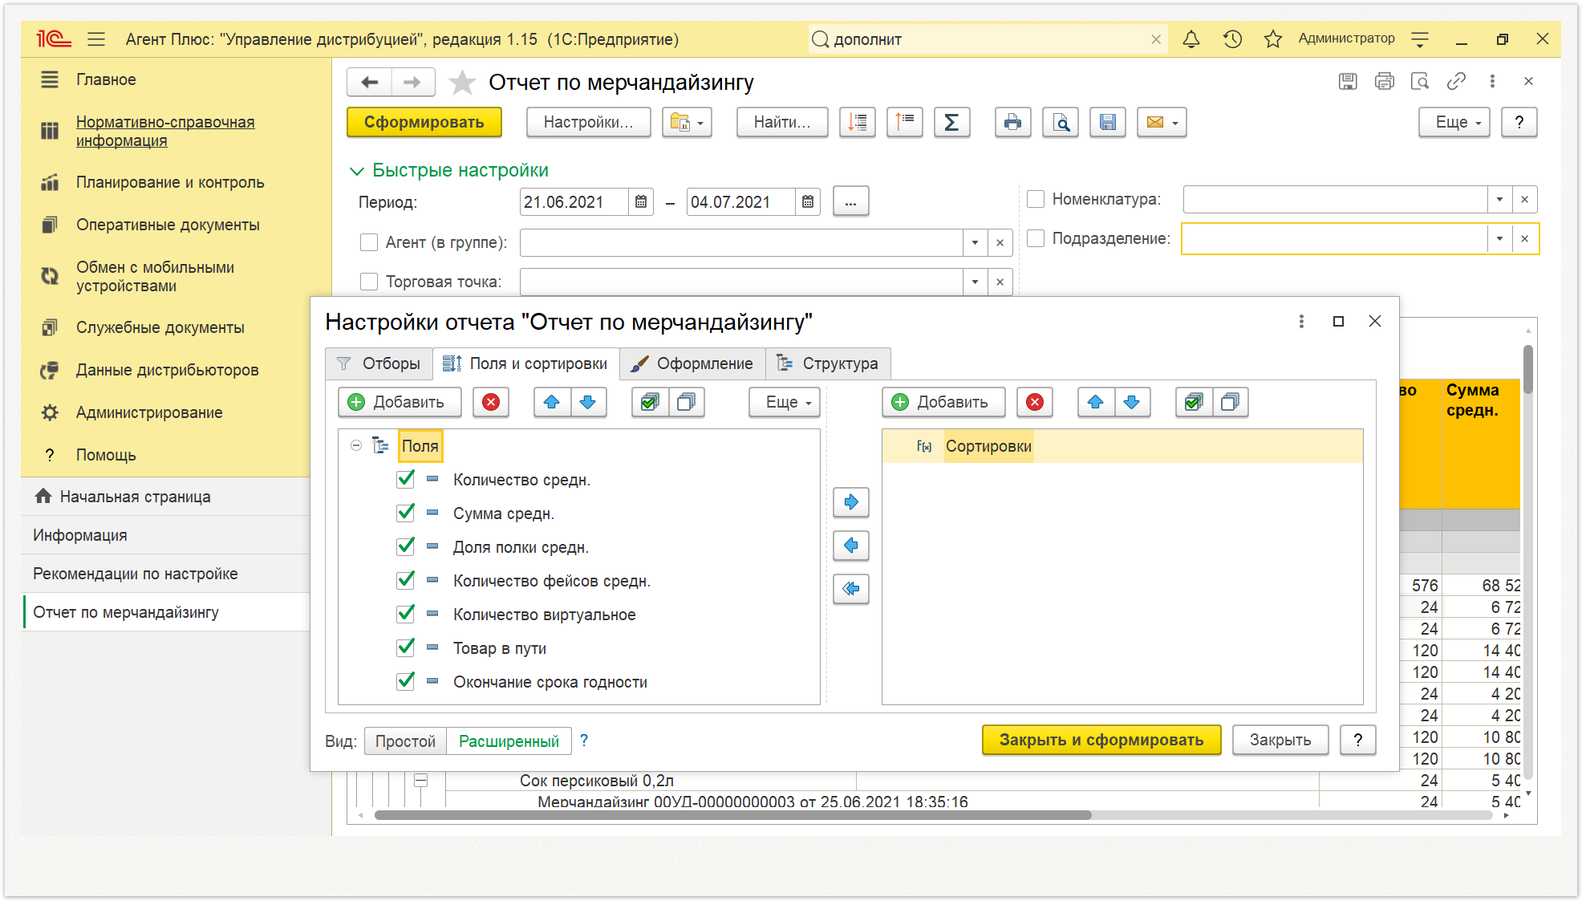Open favorites star in title bar
The height and width of the screenshot is (901, 1582).
pos(1272,39)
